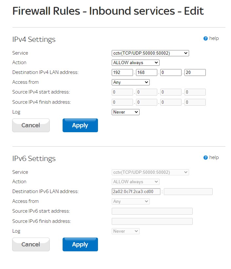The height and width of the screenshot is (269, 231).
Task: Open the IPv4 Log dropdown
Action: [x=125, y=112]
